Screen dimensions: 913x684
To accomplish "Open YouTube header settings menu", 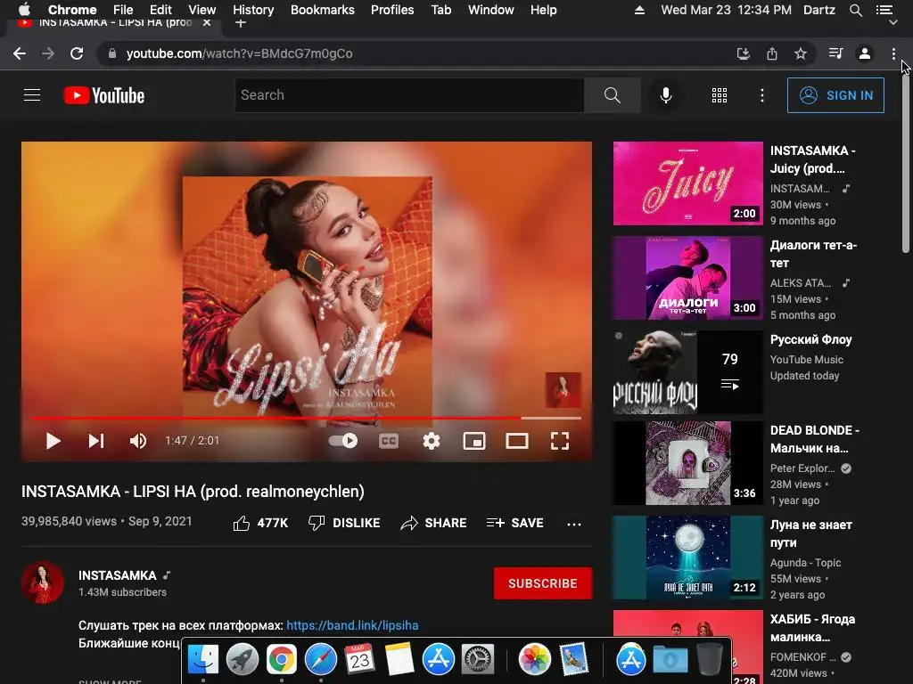I will [x=762, y=95].
